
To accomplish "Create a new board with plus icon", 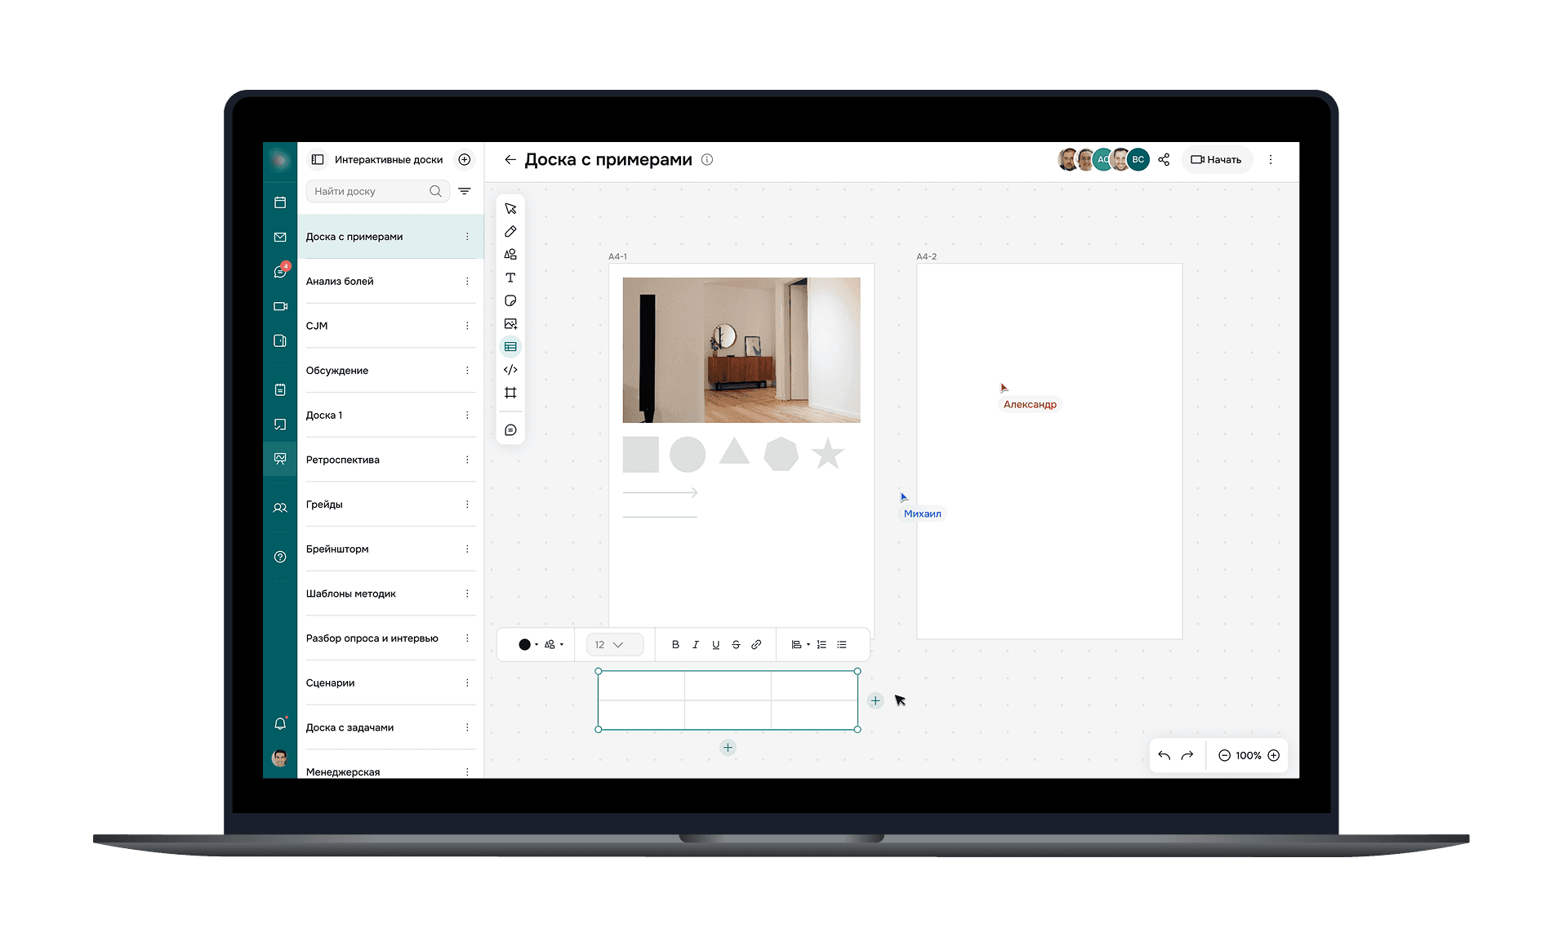I will pos(465,159).
